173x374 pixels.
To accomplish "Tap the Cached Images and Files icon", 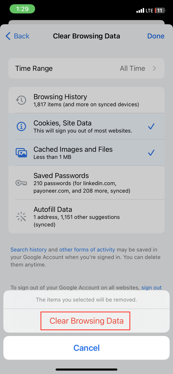I will pyautogui.click(x=21, y=153).
